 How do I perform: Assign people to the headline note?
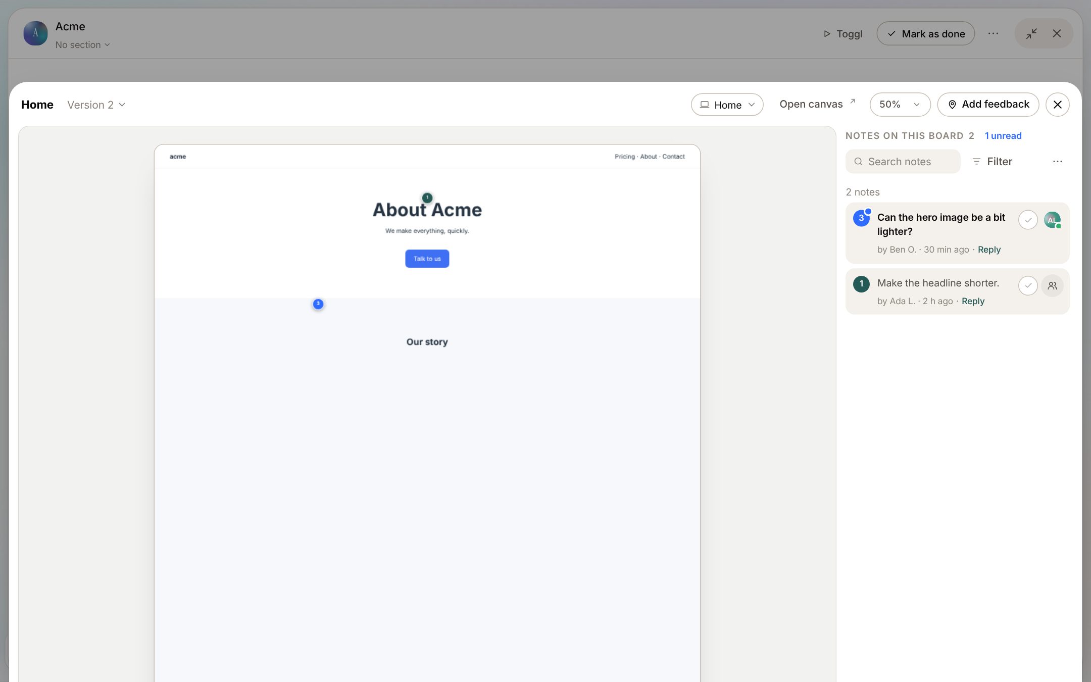pyautogui.click(x=1052, y=285)
